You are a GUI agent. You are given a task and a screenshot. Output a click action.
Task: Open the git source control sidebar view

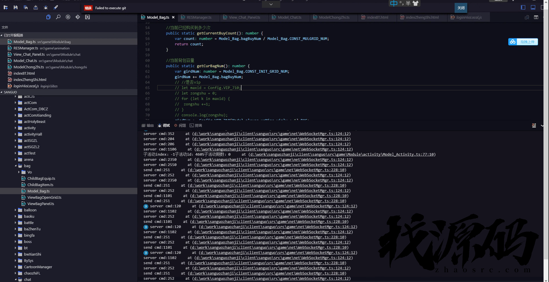pyautogui.click(x=78, y=17)
